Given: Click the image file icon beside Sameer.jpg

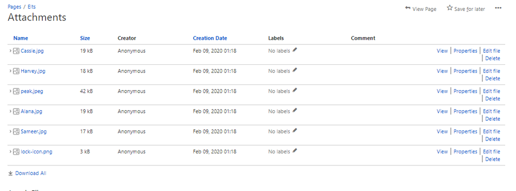Looking at the screenshot, I should 16,132.
